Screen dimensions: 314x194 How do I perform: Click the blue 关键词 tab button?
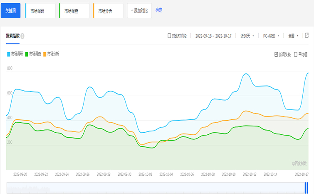coord(10,11)
